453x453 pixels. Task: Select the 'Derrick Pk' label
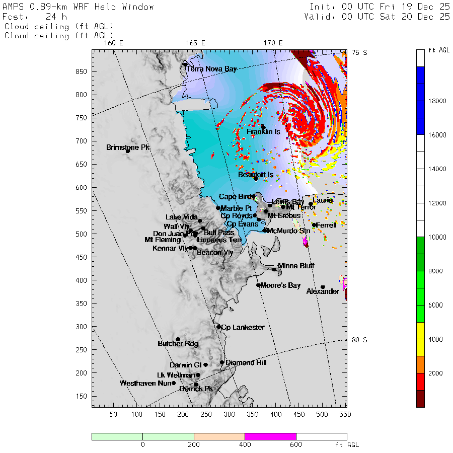click(x=196, y=389)
